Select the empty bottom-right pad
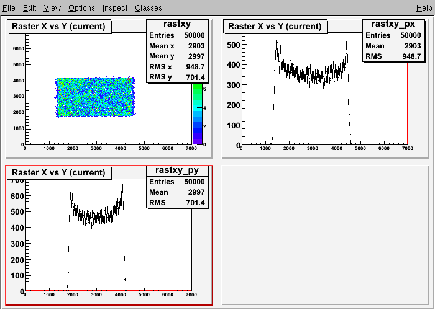This screenshot has width=435, height=310. click(325, 235)
